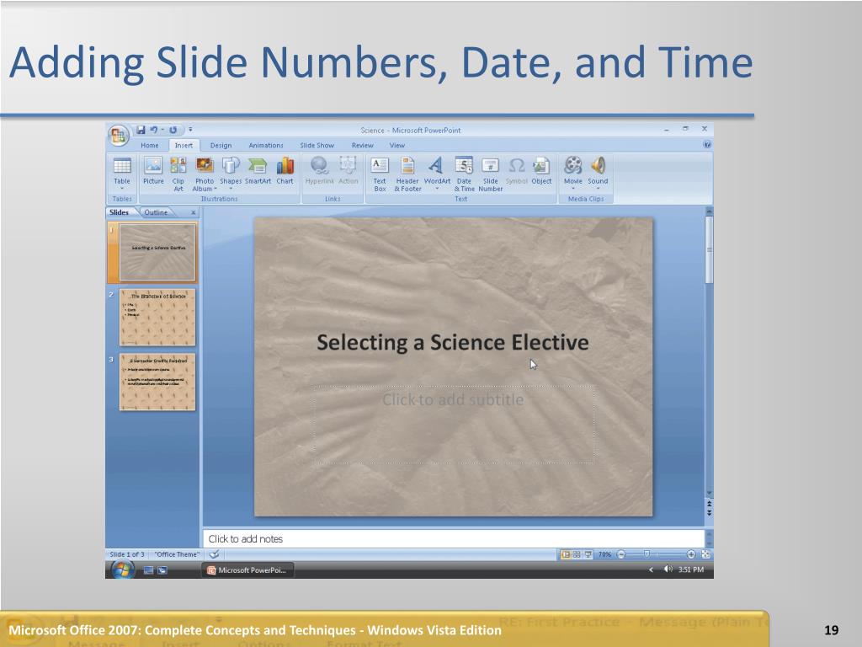Open the WordArt gallery
Image resolution: width=862 pixels, height=647 pixels.
(x=437, y=173)
